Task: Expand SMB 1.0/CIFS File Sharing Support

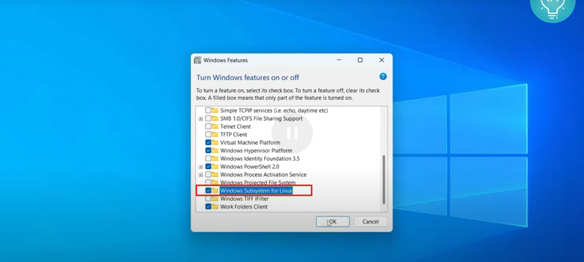Action: tap(201, 118)
